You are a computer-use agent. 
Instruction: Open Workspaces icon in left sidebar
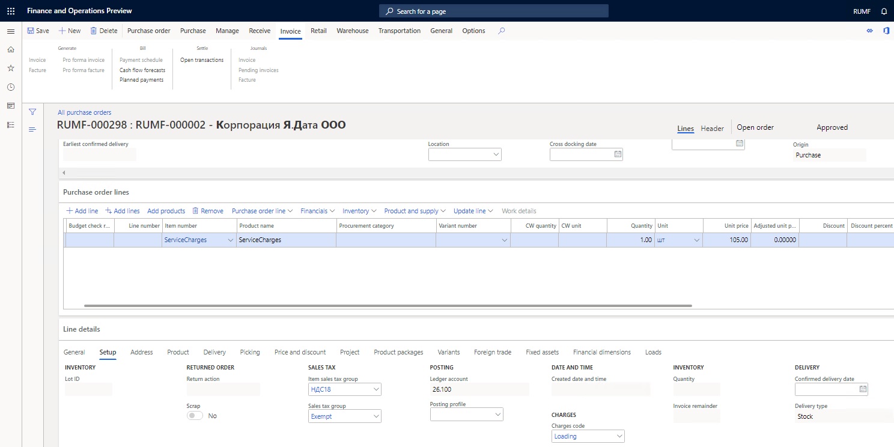tap(11, 106)
